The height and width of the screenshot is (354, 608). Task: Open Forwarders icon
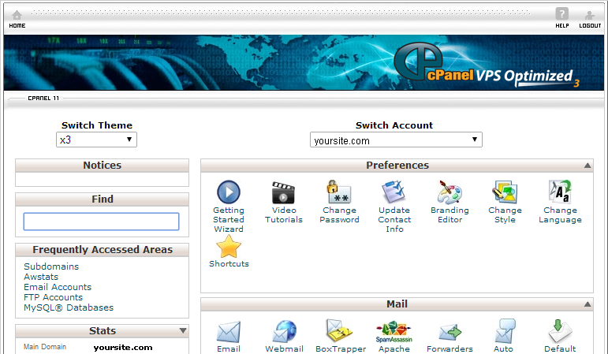449,332
